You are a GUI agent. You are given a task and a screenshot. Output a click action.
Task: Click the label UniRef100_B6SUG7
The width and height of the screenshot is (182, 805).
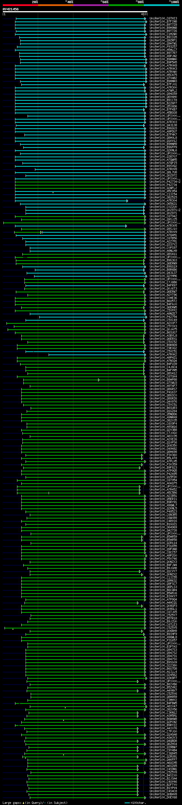tap(163, 332)
